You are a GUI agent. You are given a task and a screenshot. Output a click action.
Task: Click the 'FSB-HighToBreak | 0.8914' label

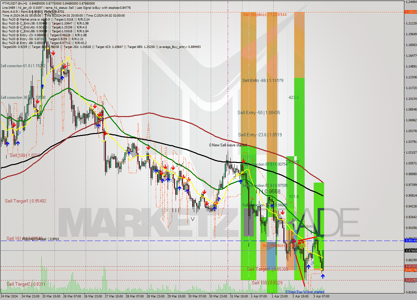click(x=40, y=239)
